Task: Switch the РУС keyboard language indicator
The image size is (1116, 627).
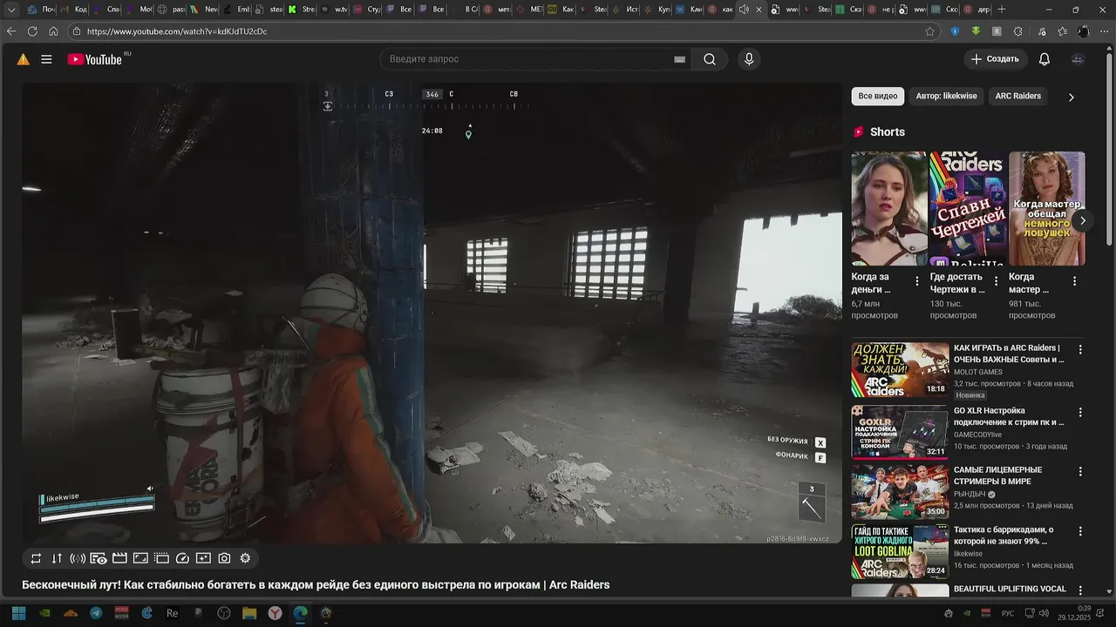Action: click(x=1008, y=613)
